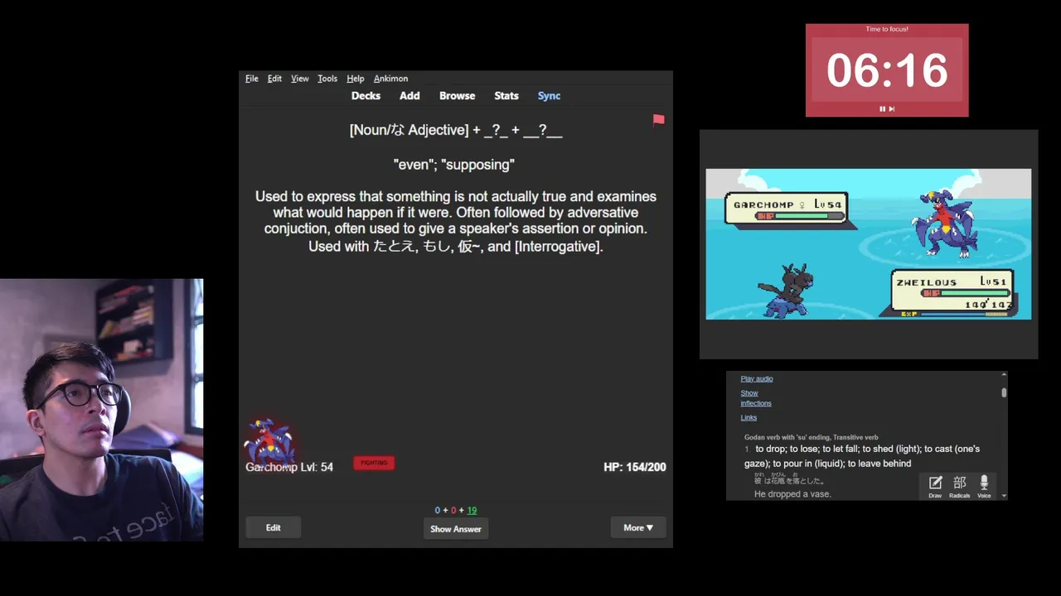Open the File menu
The width and height of the screenshot is (1061, 596).
pos(252,79)
